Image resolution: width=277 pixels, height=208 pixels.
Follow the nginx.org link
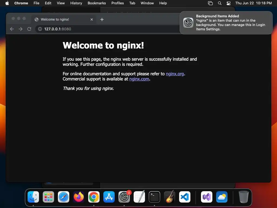click(175, 74)
